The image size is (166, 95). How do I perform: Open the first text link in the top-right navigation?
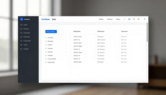tap(101, 19)
